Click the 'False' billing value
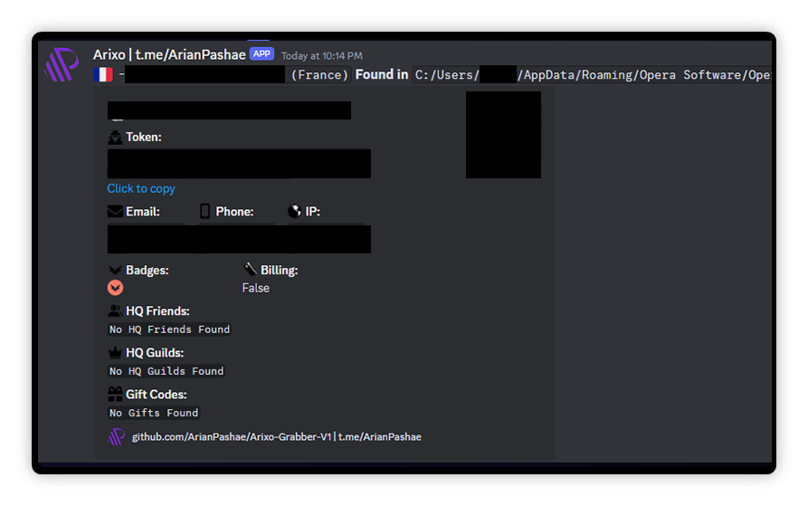The image size is (808, 506). pyautogui.click(x=255, y=288)
